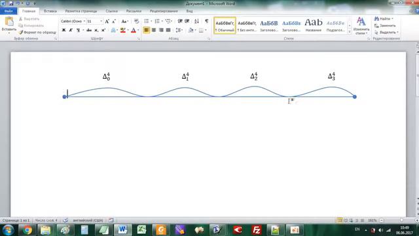Click the Grow Font icon
This screenshot has height=236, width=419.
[x=107, y=21]
